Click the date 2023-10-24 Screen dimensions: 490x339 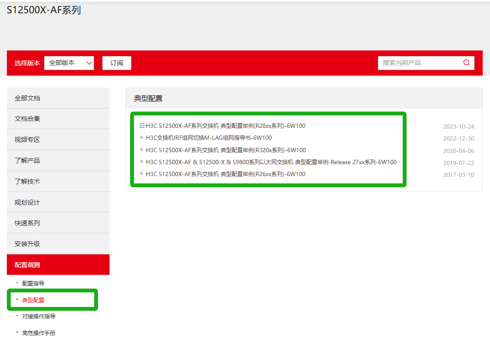click(458, 127)
